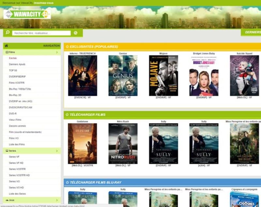This screenshot has height=207, width=261.
Task: Click star icon beside Télécharger Films
Action: point(67,115)
